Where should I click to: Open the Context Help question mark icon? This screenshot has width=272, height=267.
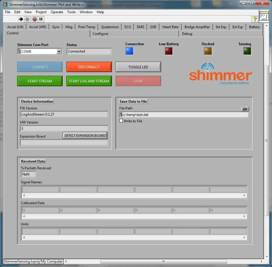(x=255, y=19)
